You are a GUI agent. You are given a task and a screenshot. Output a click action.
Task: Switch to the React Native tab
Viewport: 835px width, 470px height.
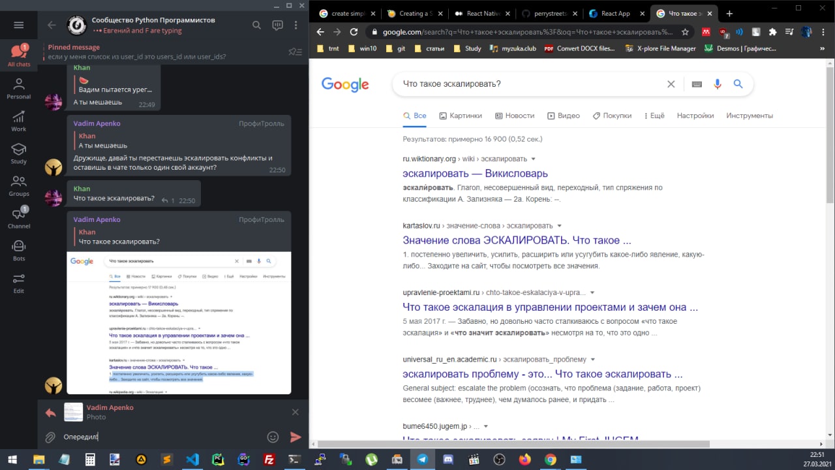click(480, 13)
